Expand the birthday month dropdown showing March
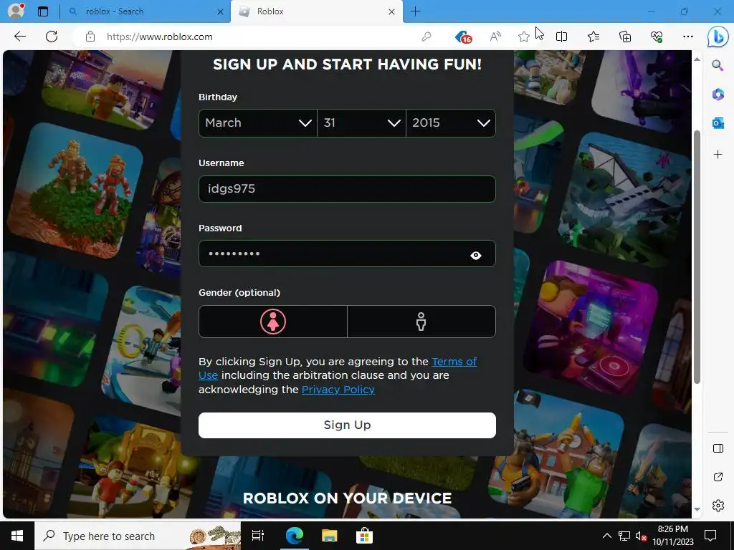The width and height of the screenshot is (734, 550). pos(258,123)
